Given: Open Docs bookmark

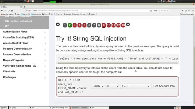Looking at the screenshot, I should click(45, 14).
